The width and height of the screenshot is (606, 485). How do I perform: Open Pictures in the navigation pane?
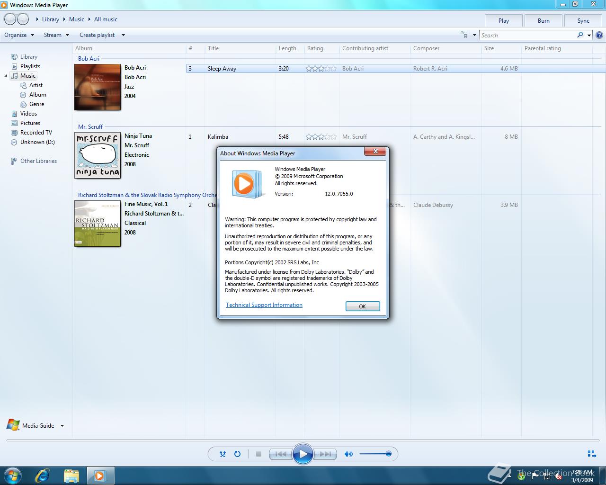[26, 123]
